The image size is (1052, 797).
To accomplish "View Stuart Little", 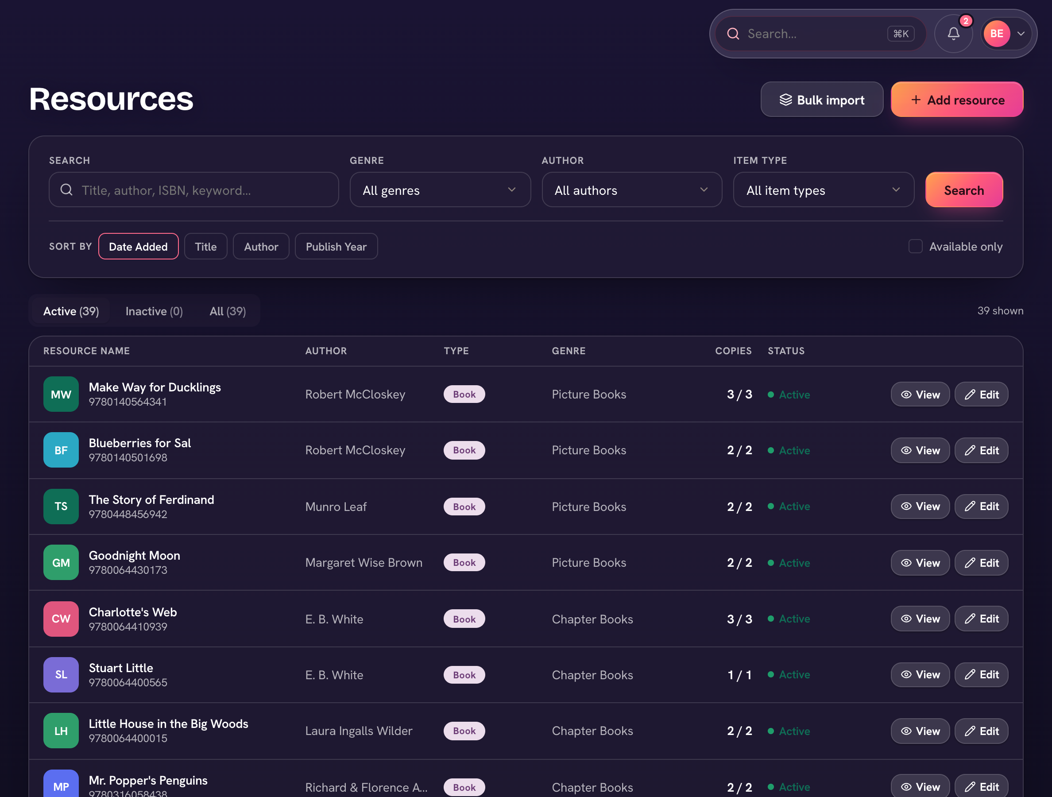I will [920, 675].
